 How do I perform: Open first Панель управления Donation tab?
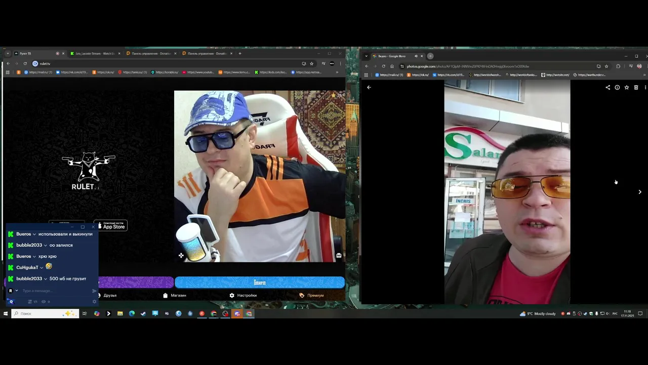tap(151, 53)
